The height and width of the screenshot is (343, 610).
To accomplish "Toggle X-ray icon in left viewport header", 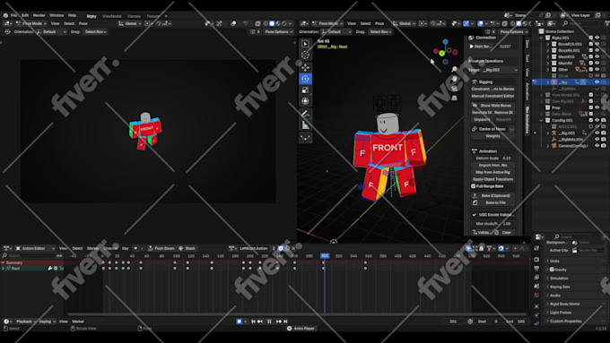I will [257, 23].
